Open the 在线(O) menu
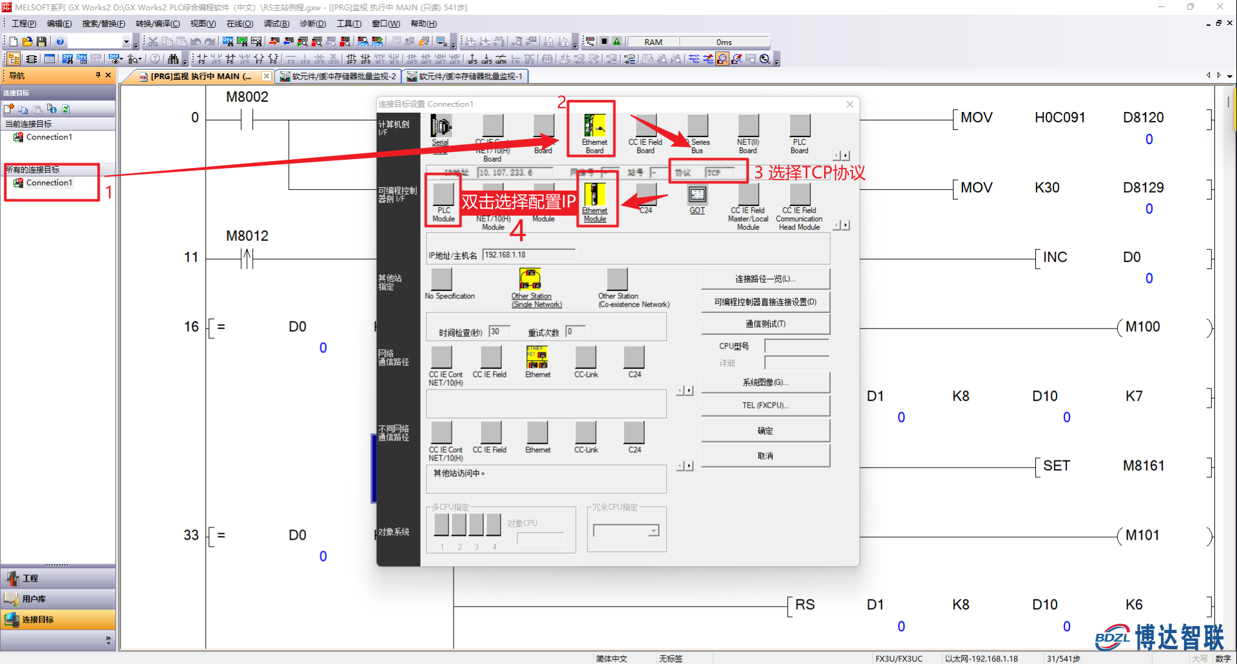The image size is (1237, 664). 240,24
